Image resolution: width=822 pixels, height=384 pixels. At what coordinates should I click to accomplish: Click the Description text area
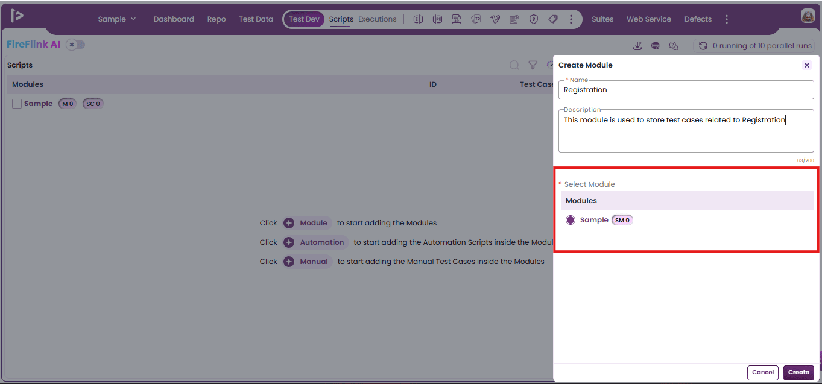(x=686, y=131)
